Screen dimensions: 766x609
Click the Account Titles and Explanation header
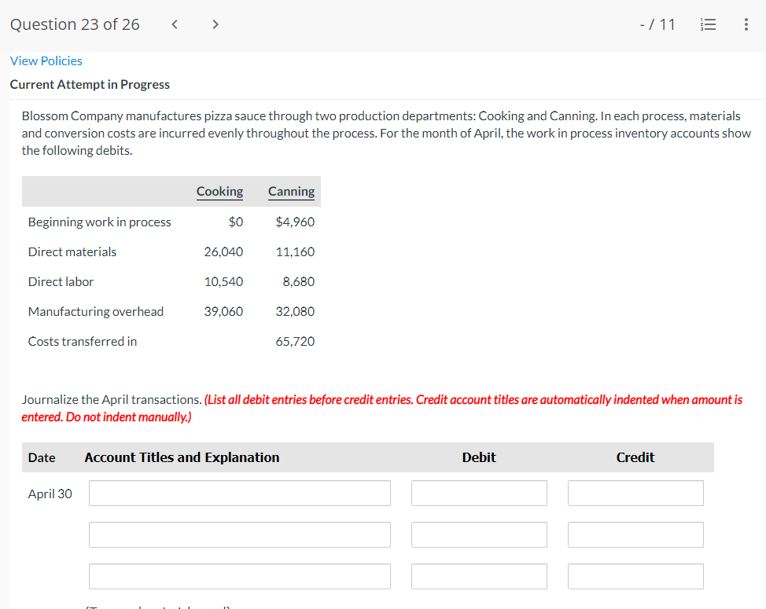coord(182,457)
